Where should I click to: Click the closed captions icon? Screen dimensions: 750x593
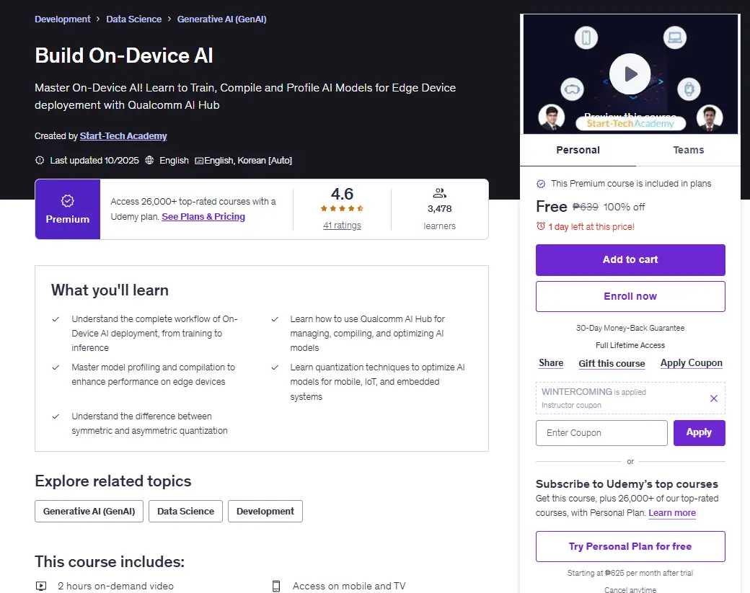click(x=199, y=161)
